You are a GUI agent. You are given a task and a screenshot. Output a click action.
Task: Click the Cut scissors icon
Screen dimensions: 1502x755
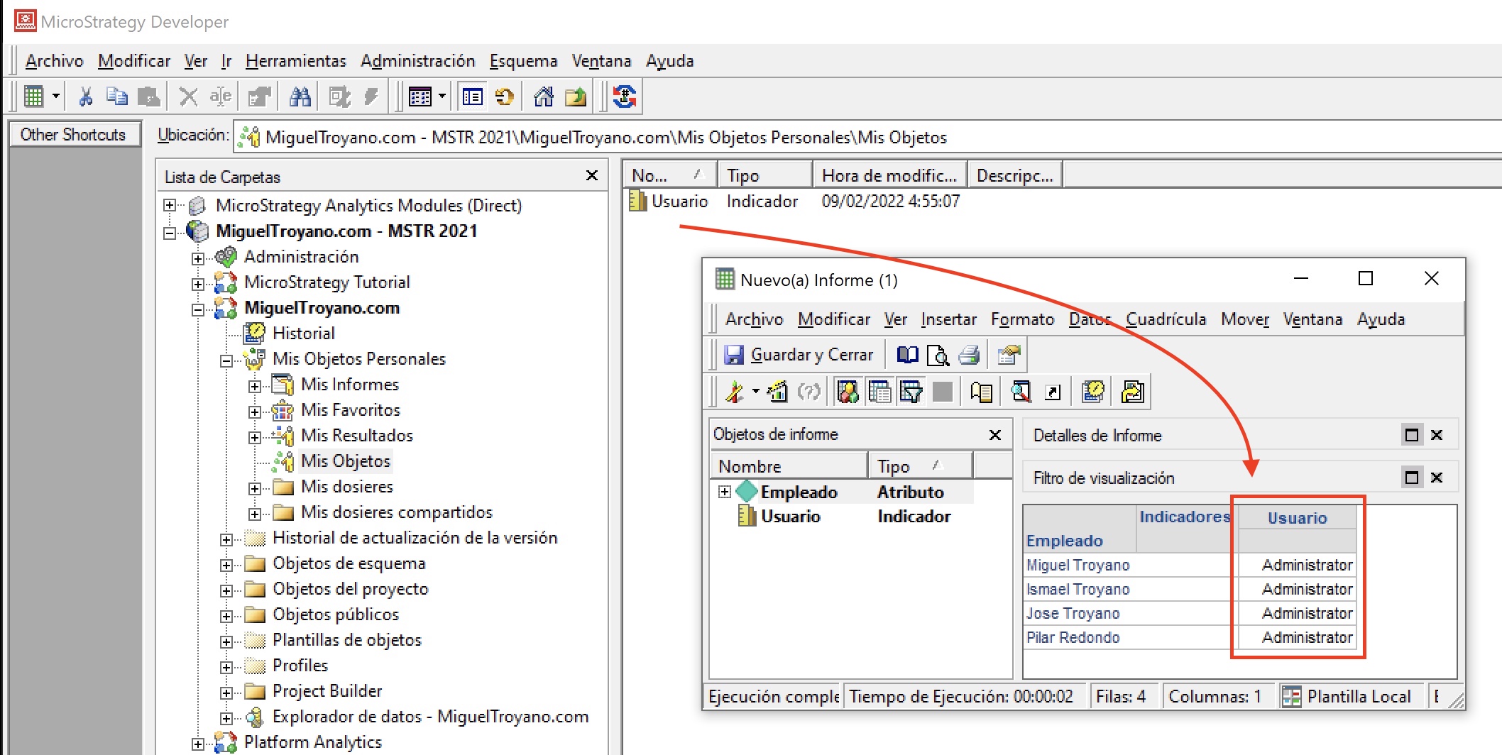pos(86,96)
